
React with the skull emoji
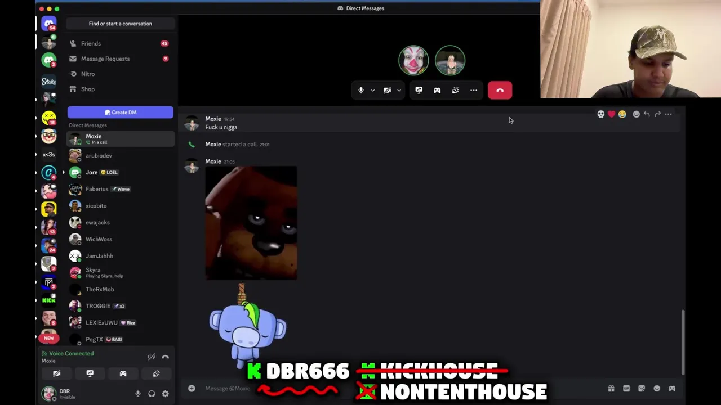pyautogui.click(x=600, y=114)
